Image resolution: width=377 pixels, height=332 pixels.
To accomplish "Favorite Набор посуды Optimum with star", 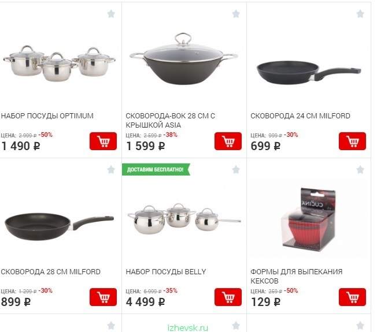I will [x=111, y=14].
